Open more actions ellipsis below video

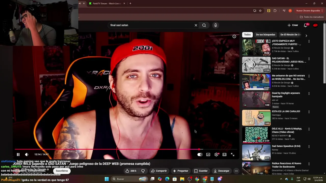pos(236,171)
